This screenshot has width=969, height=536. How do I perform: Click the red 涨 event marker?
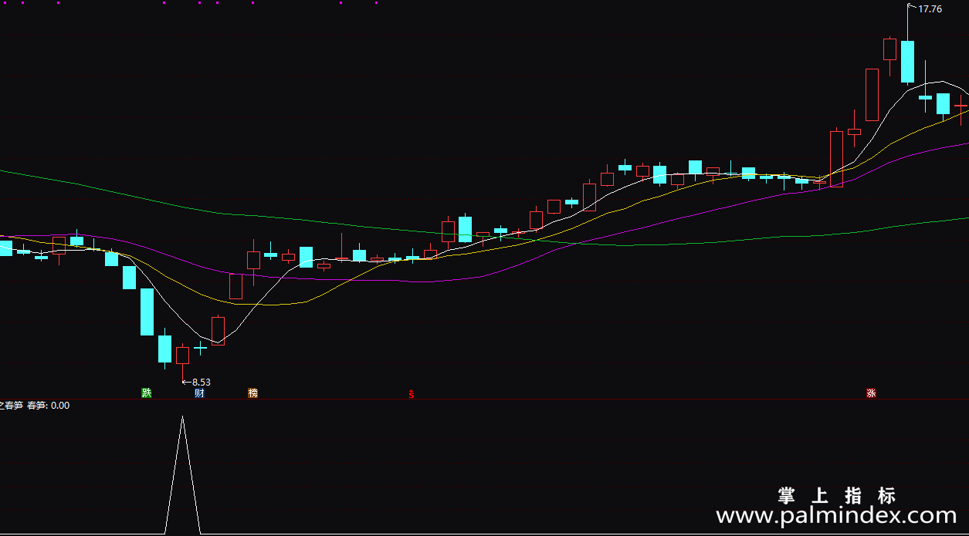point(871,393)
